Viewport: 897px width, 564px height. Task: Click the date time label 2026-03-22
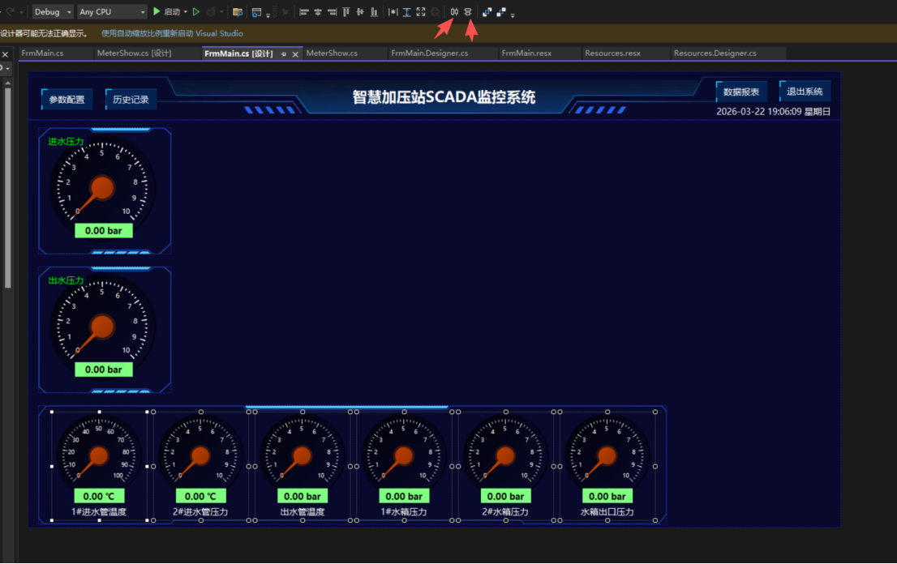pos(773,112)
